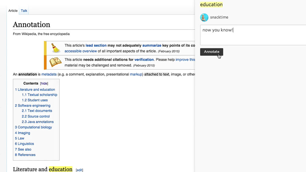The height and width of the screenshot is (172, 306).
Task: Select the Article tab
Action: pyautogui.click(x=13, y=11)
